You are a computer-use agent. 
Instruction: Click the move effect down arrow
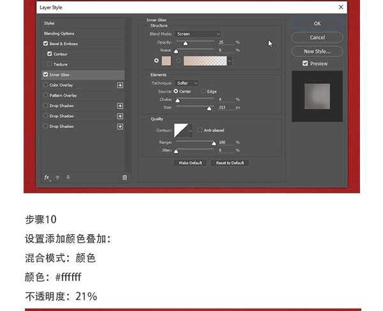(x=68, y=177)
